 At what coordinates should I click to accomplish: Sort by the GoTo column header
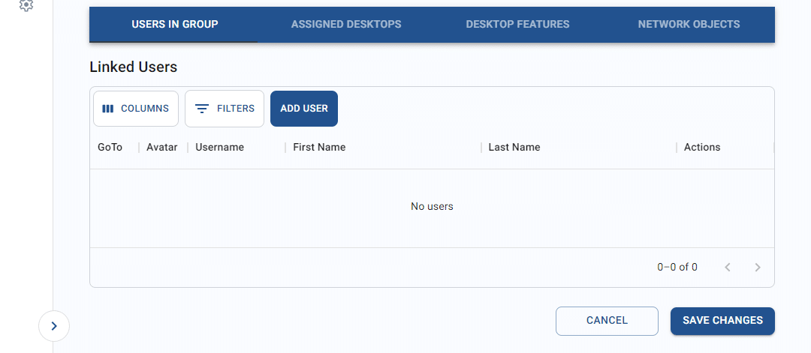coord(110,148)
